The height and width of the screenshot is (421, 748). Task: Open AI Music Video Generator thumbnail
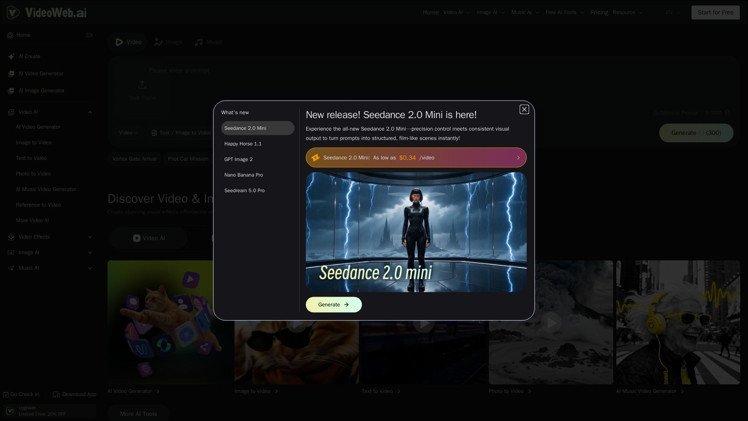(x=678, y=322)
